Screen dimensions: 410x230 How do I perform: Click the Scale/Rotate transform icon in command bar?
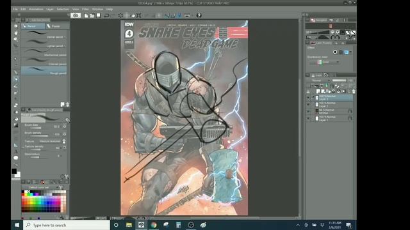(x=139, y=15)
